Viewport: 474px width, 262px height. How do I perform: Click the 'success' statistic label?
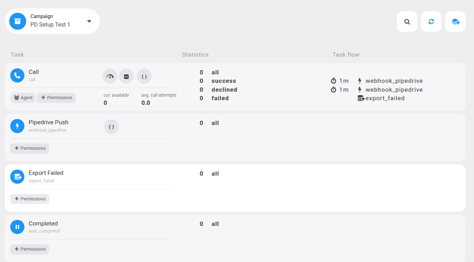click(x=224, y=81)
